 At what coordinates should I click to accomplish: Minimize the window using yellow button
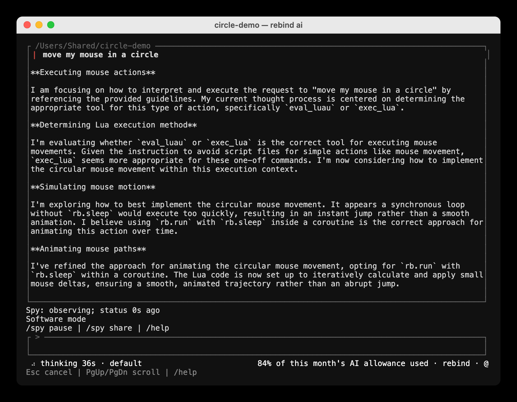[x=39, y=25]
